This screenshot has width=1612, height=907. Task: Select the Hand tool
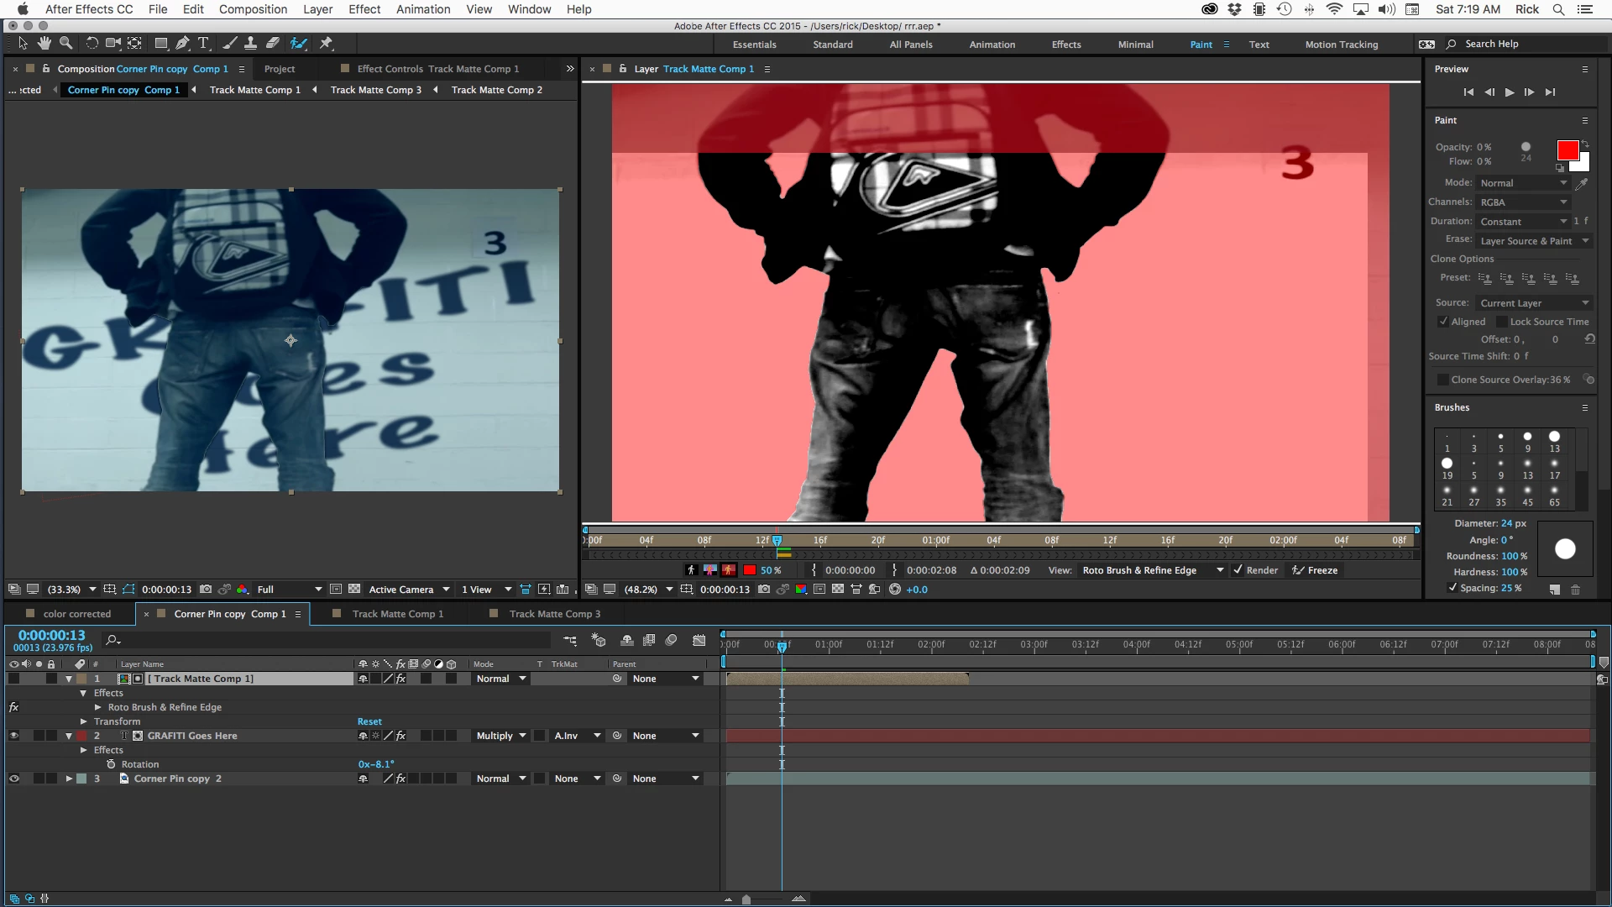point(44,43)
